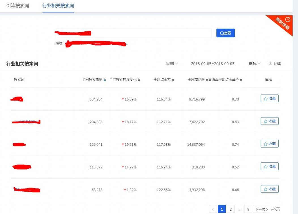
Task: Click the magnifier icon on the 查看 button
Action: click(x=221, y=33)
